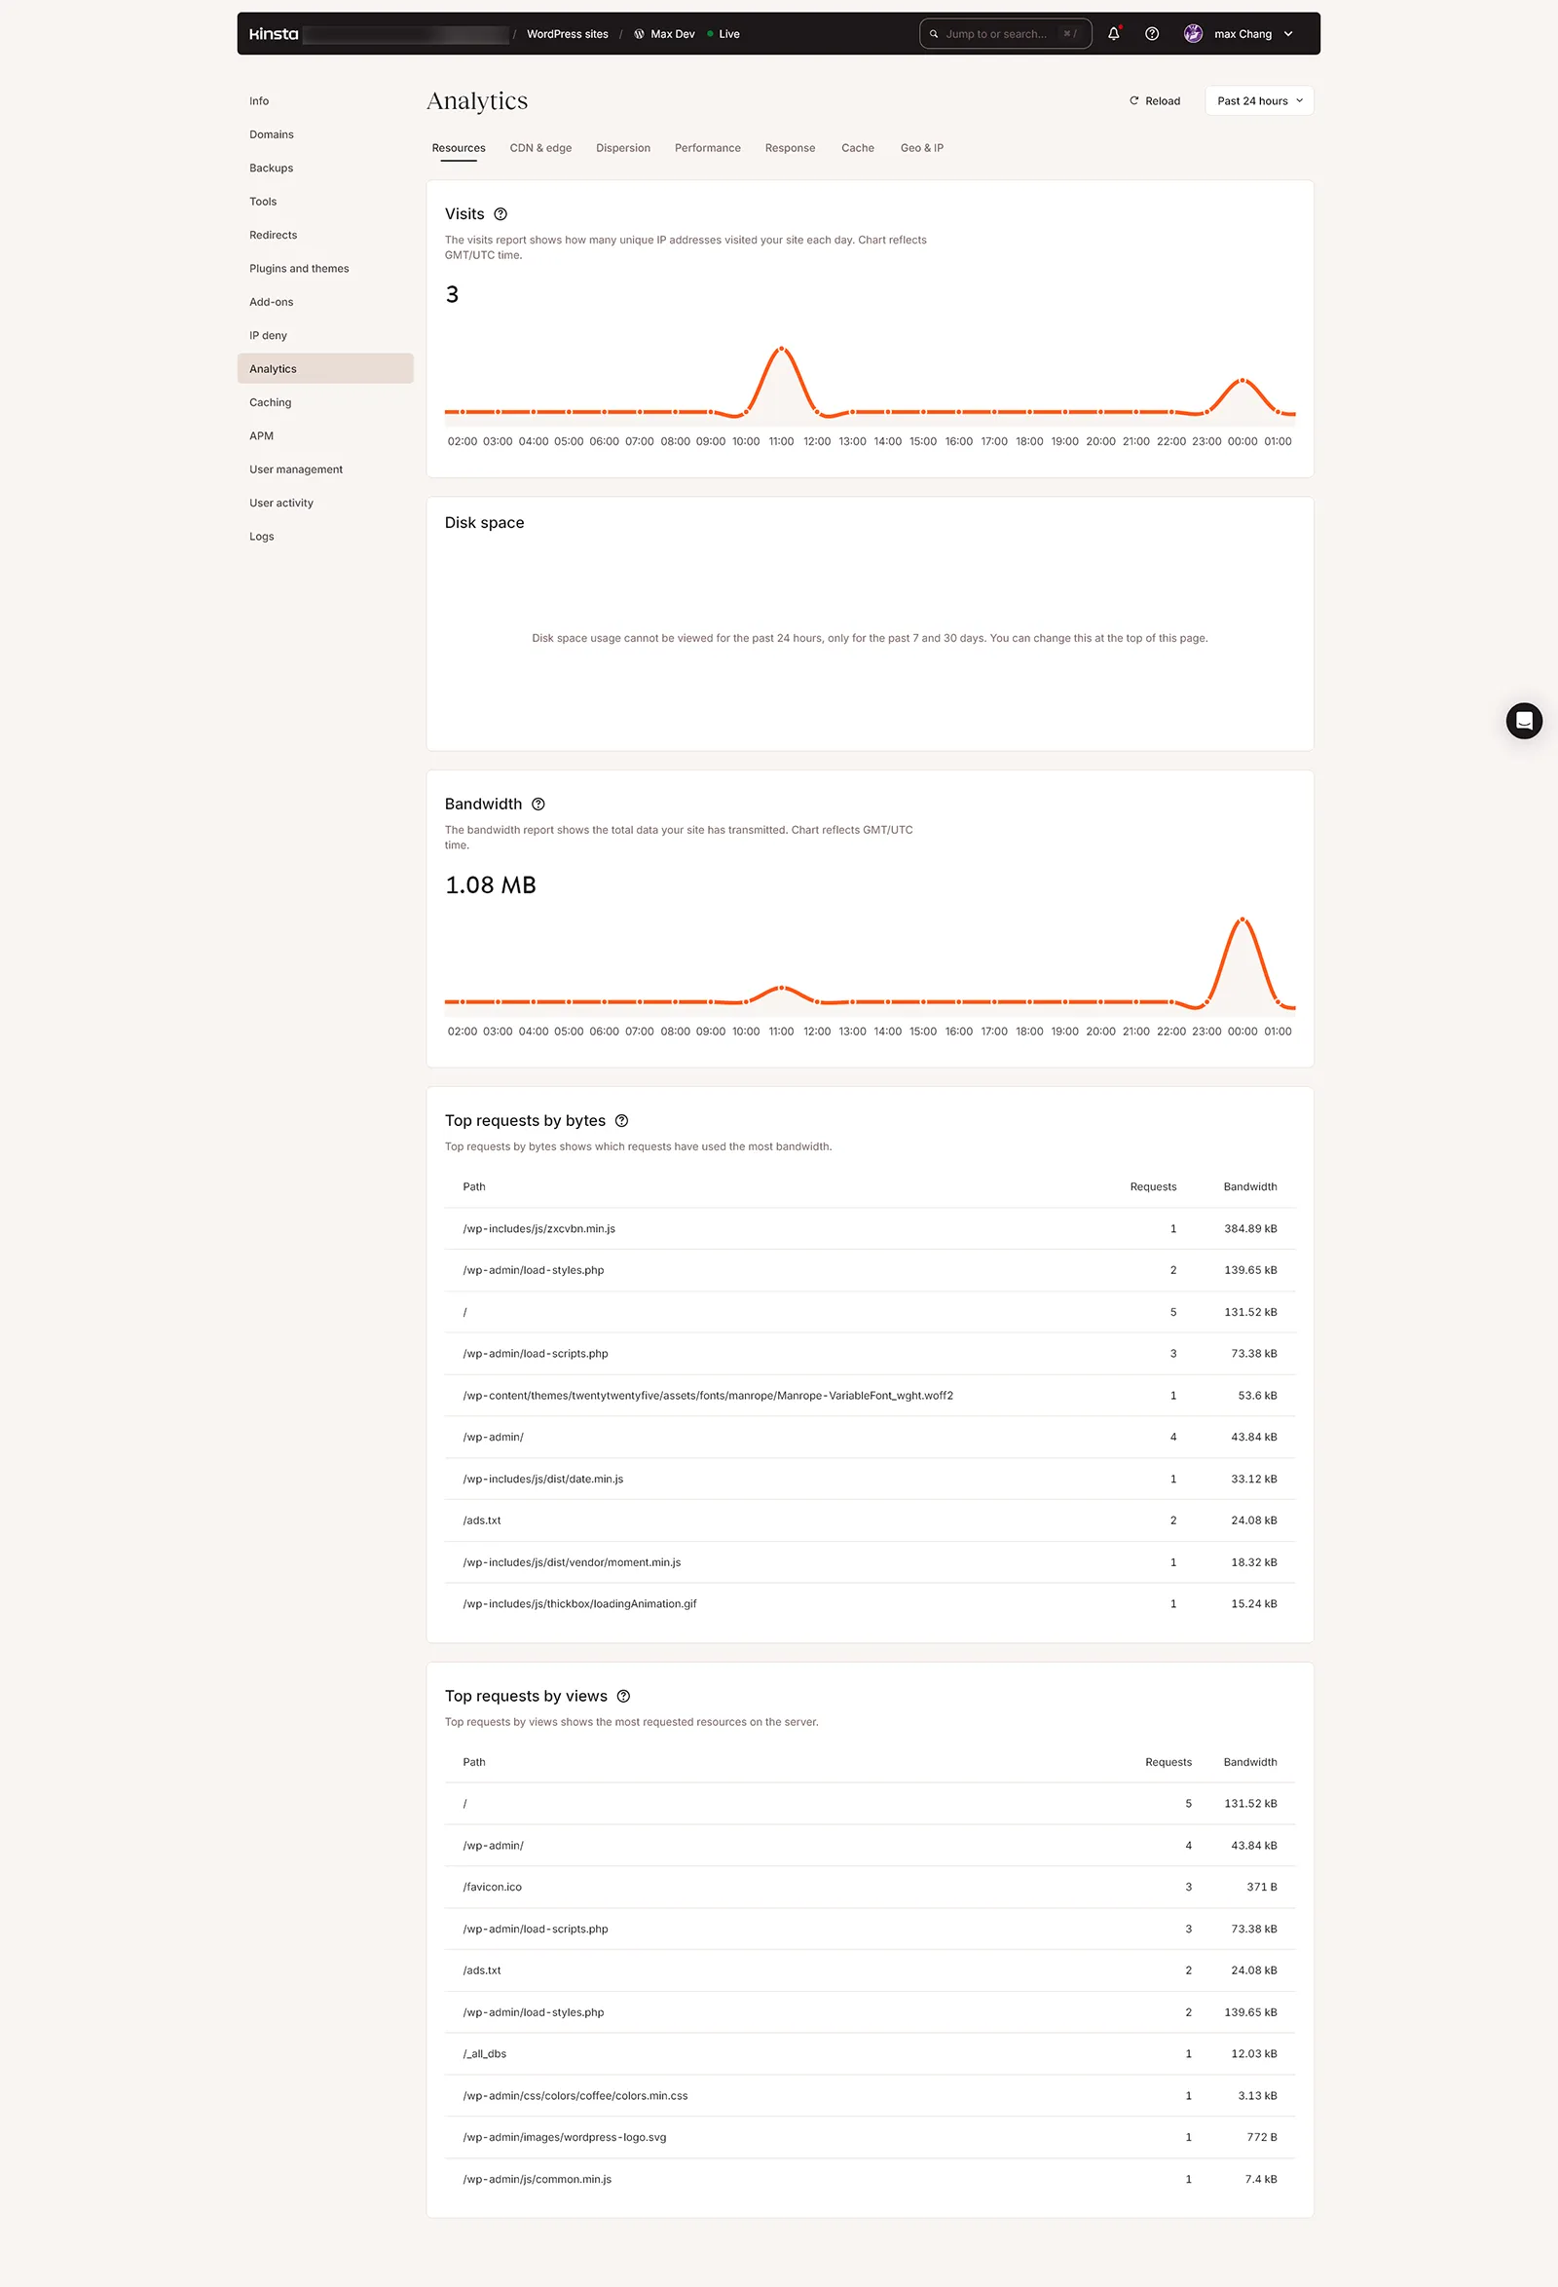The width and height of the screenshot is (1558, 2287).
Task: Click the /wp-includes/js/dist/date.min.js path
Action: (x=543, y=1479)
